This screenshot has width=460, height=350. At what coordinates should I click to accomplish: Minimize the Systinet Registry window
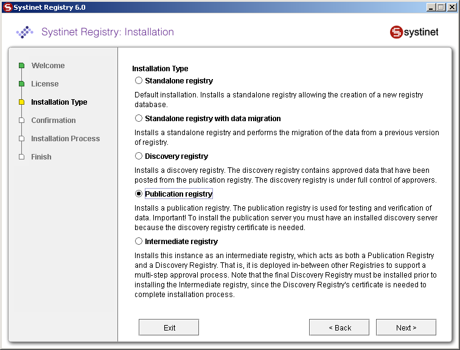pos(431,7)
